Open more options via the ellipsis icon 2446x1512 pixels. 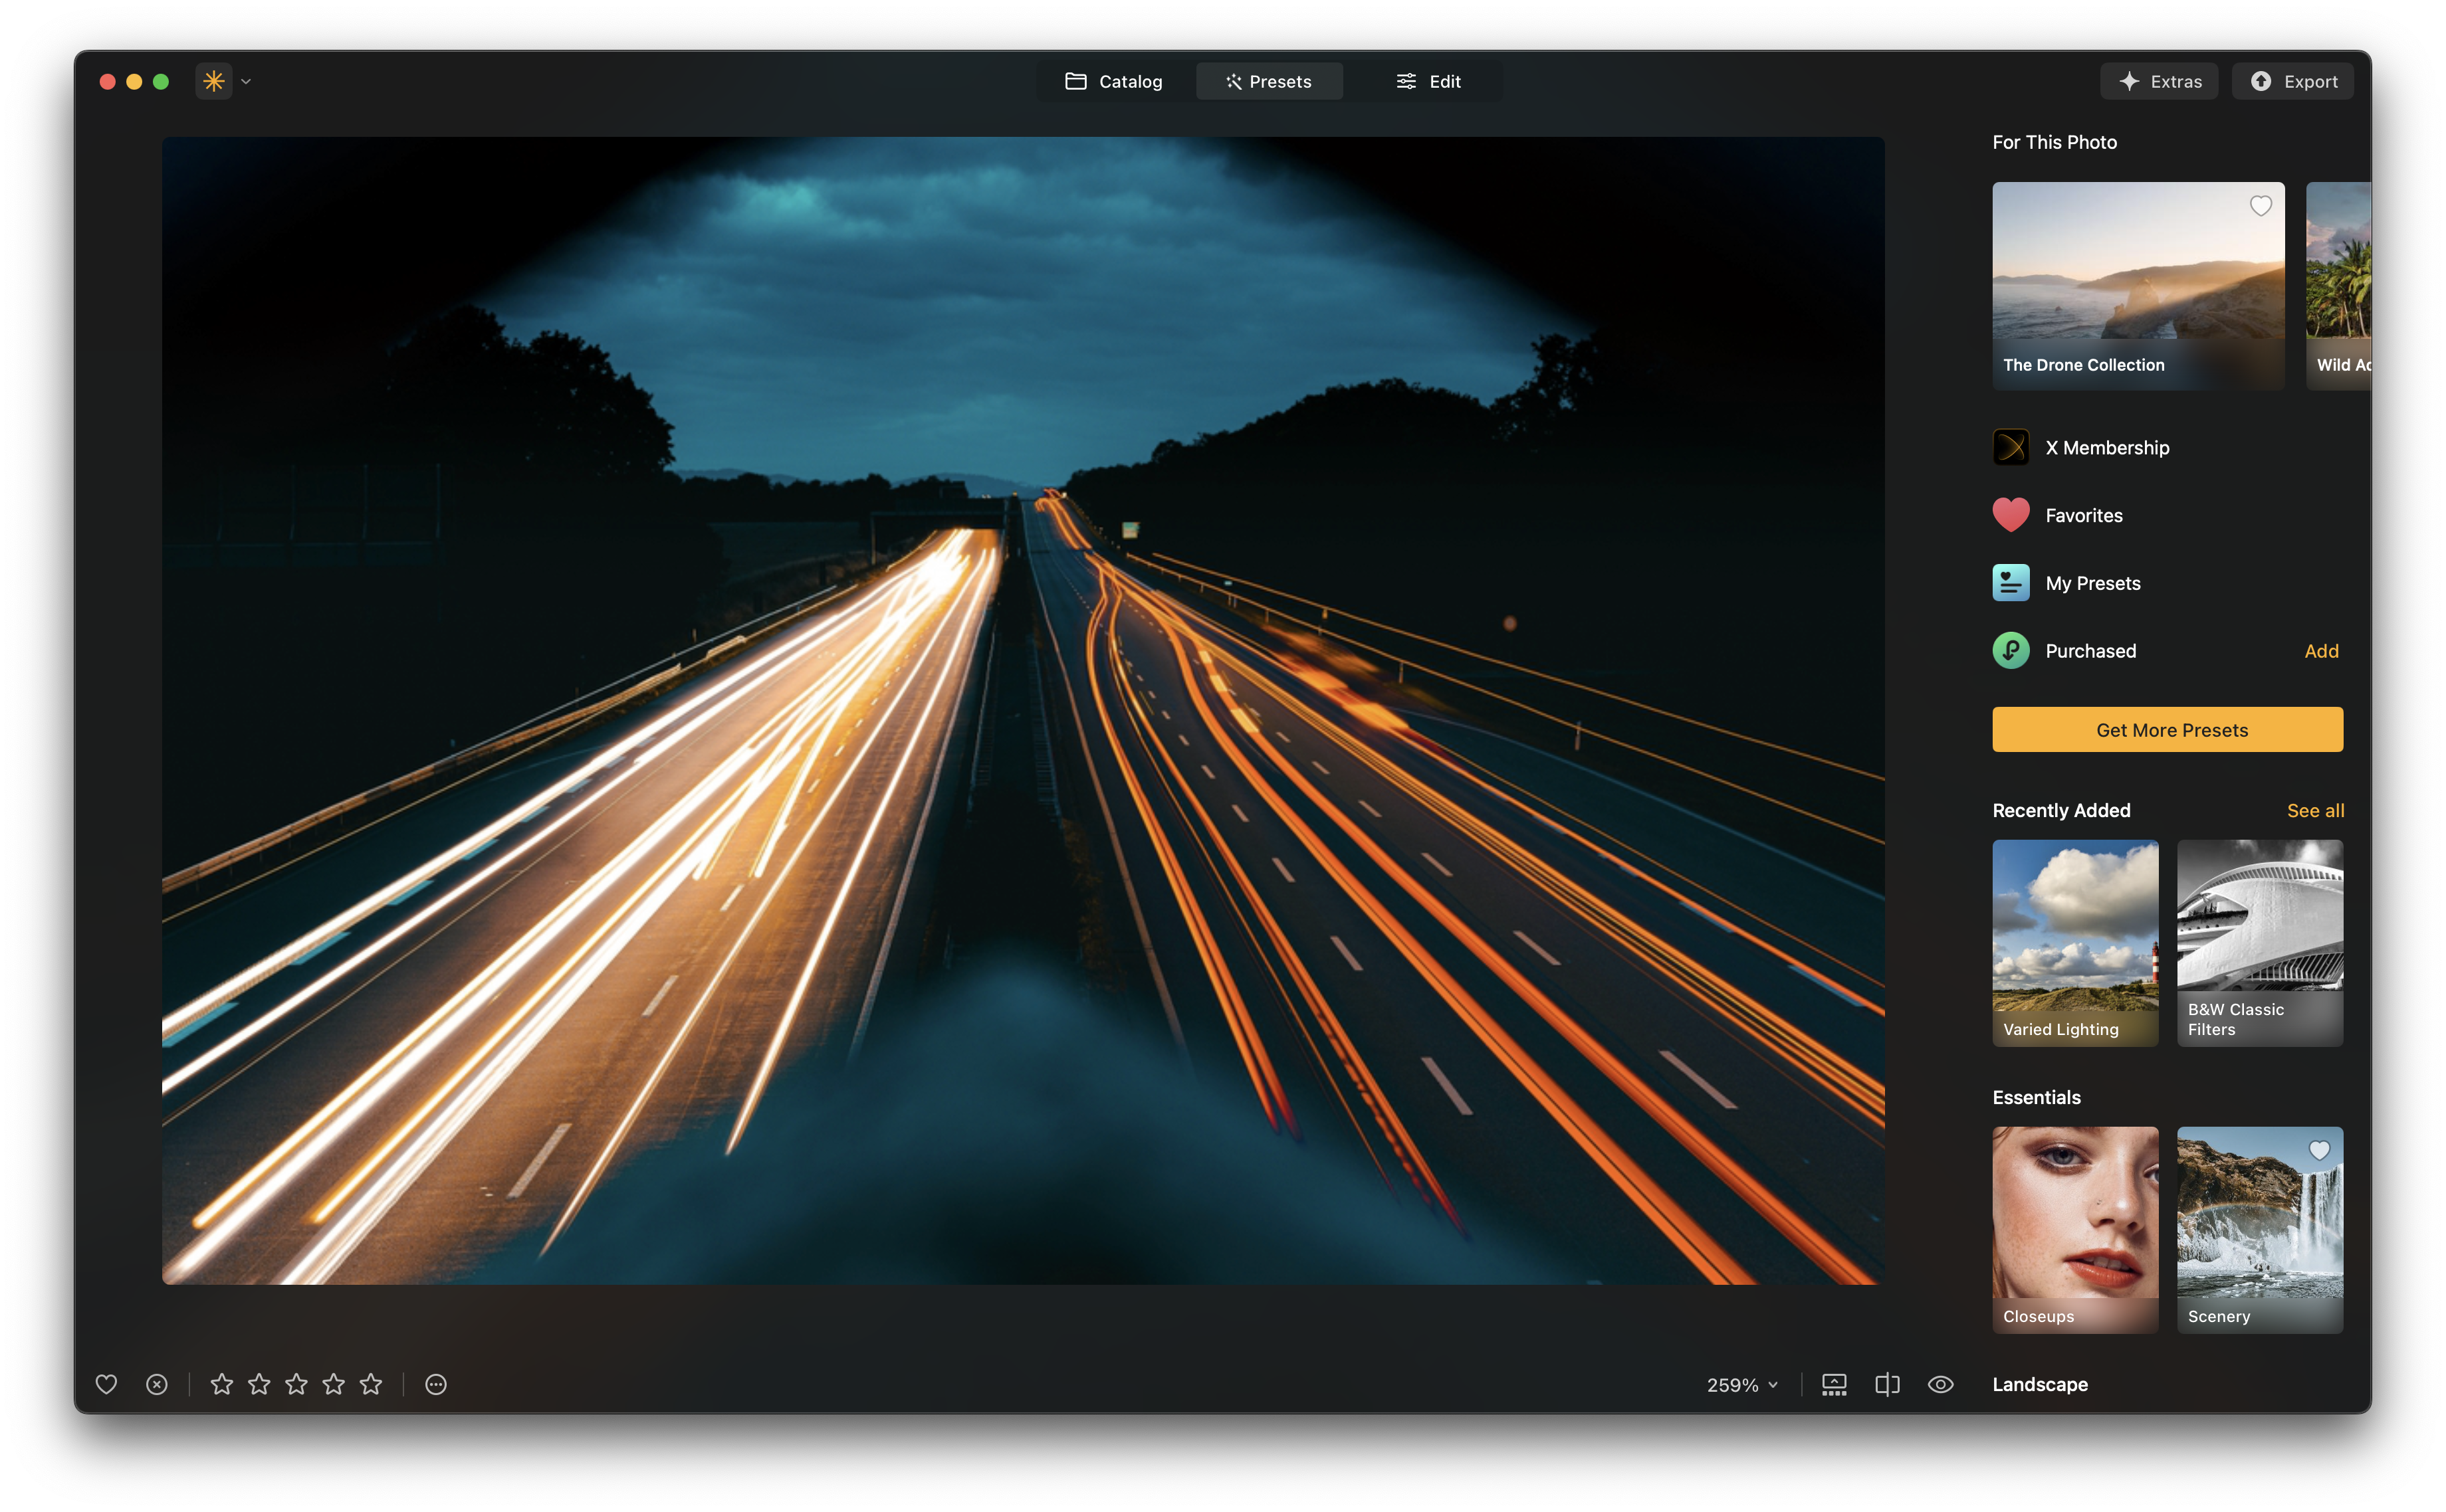pyautogui.click(x=435, y=1384)
